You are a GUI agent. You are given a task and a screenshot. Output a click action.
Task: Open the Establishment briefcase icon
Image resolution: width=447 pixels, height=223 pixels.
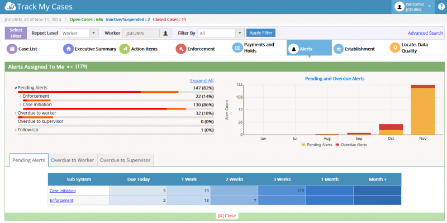tap(339, 49)
